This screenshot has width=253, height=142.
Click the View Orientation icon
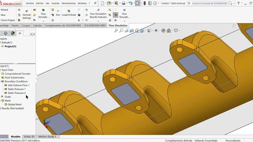click(x=142, y=30)
